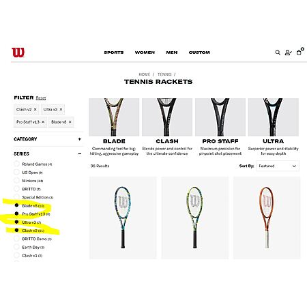Viewport: 307px width, 307px height.
Task: Open the shopping bag icon
Action: coord(299,53)
